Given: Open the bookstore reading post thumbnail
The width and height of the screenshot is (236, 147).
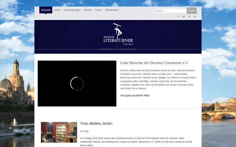Looking at the screenshot, I should [59, 132].
